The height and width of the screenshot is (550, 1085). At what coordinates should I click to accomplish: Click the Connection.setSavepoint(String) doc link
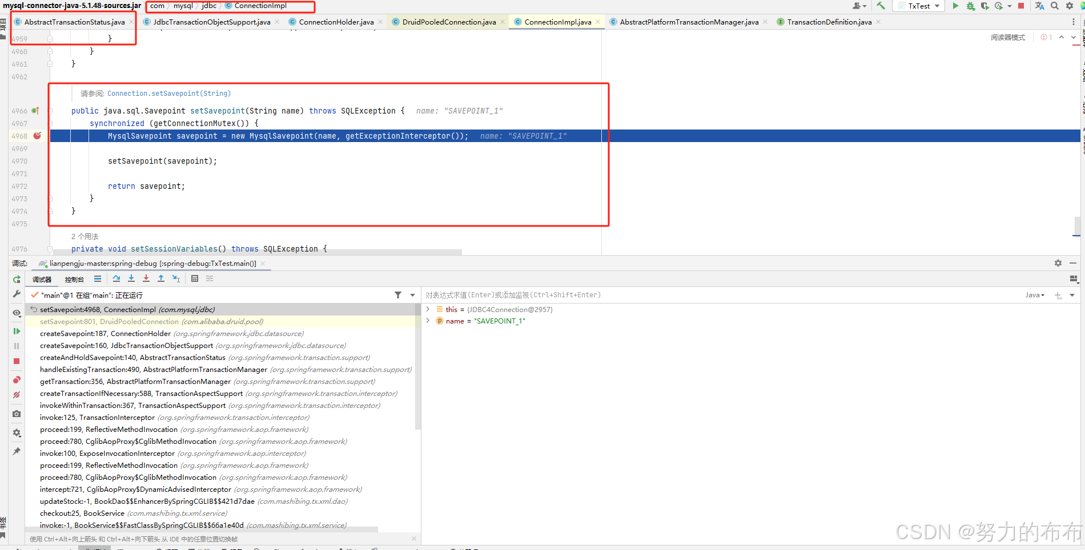pos(169,94)
